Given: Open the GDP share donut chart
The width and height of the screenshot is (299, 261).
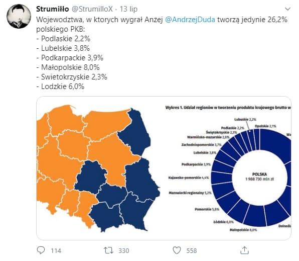Looking at the screenshot, I should pyautogui.click(x=251, y=178).
